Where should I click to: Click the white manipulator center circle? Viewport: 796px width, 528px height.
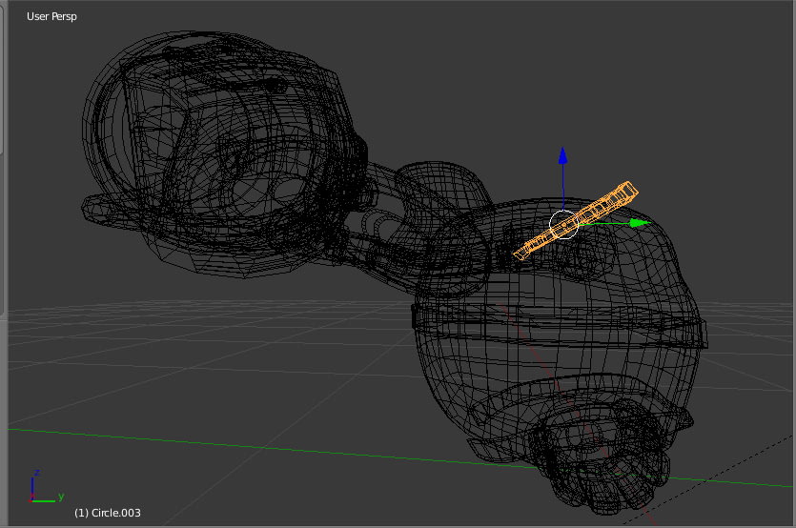click(563, 224)
